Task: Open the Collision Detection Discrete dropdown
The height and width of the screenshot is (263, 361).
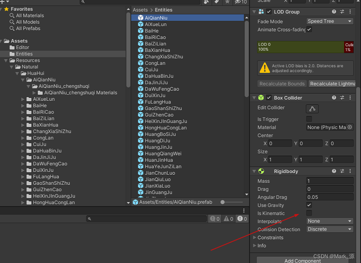Action: click(330, 229)
